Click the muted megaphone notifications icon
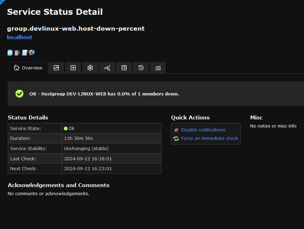The image size is (304, 229). (x=176, y=130)
